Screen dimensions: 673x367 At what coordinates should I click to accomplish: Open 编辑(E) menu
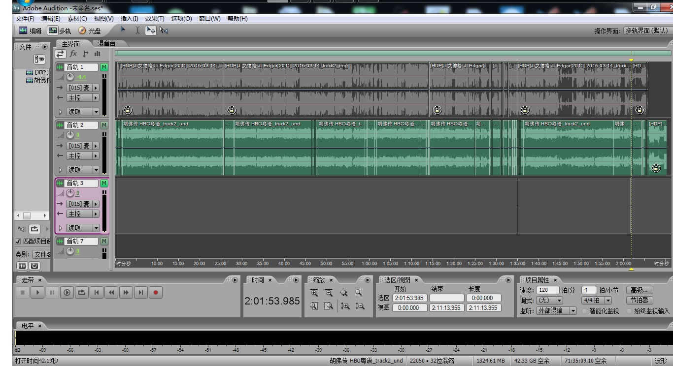pos(51,19)
